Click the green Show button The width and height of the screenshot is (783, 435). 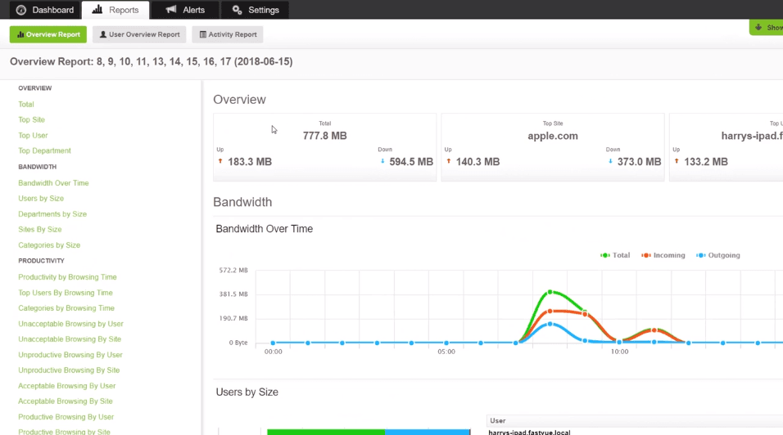tap(767, 28)
